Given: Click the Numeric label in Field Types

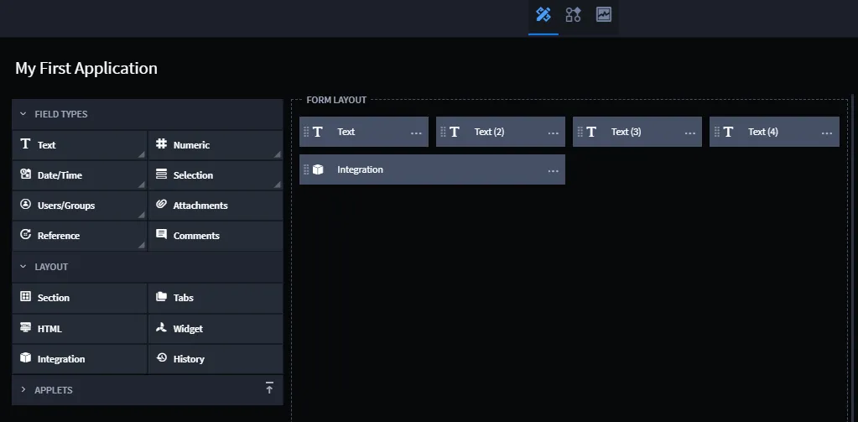Looking at the screenshot, I should pyautogui.click(x=191, y=145).
